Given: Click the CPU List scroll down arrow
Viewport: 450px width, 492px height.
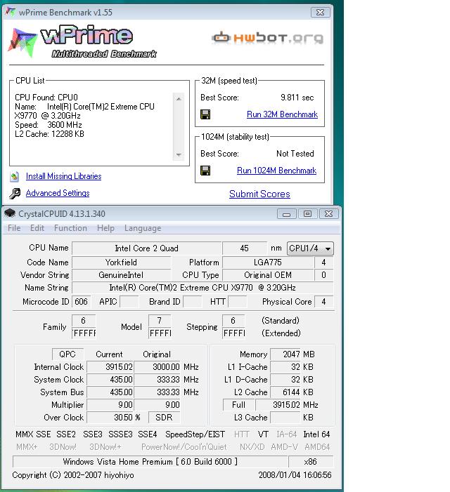Looking at the screenshot, I should point(179,154).
